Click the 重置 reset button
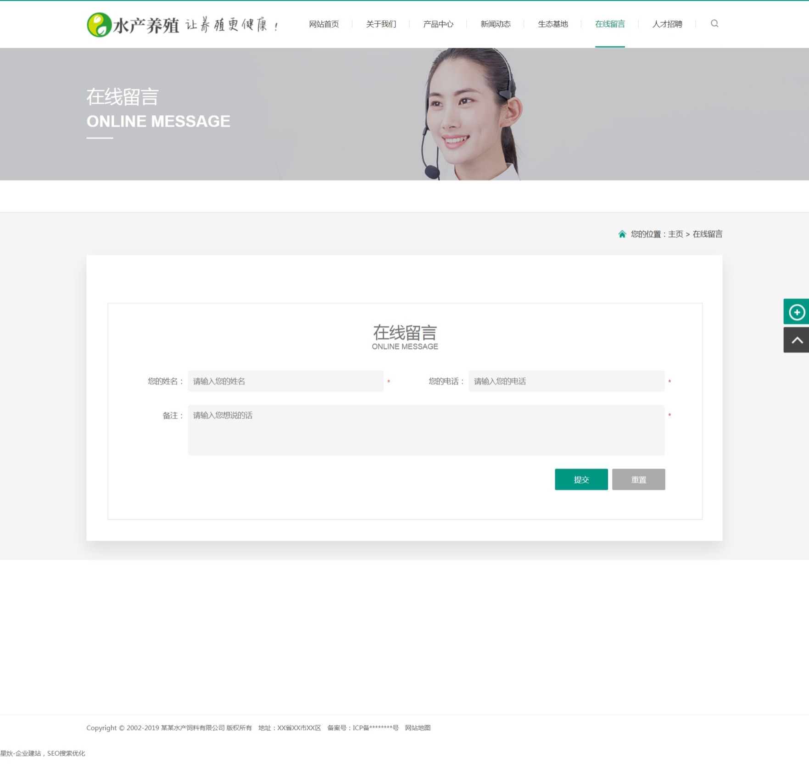Image resolution: width=809 pixels, height=765 pixels. coord(638,479)
